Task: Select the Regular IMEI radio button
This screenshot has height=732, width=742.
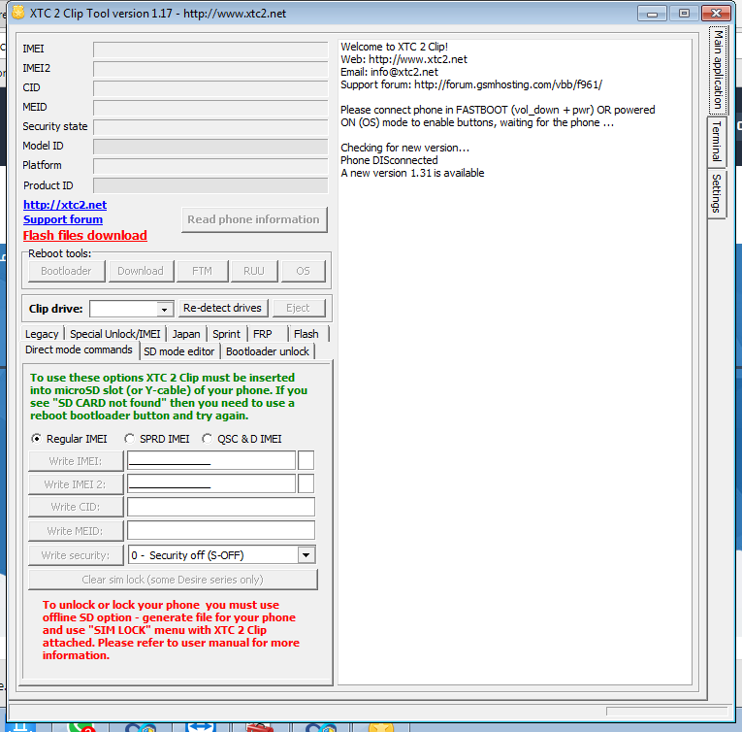Action: (36, 439)
